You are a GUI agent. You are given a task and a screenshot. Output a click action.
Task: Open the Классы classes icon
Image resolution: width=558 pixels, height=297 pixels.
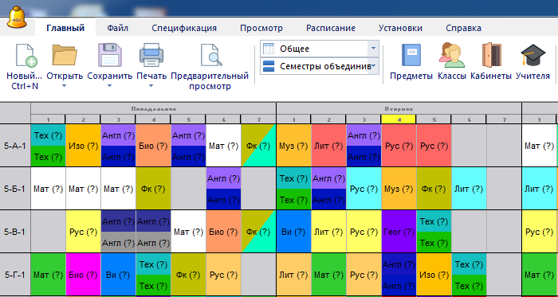tap(451, 55)
